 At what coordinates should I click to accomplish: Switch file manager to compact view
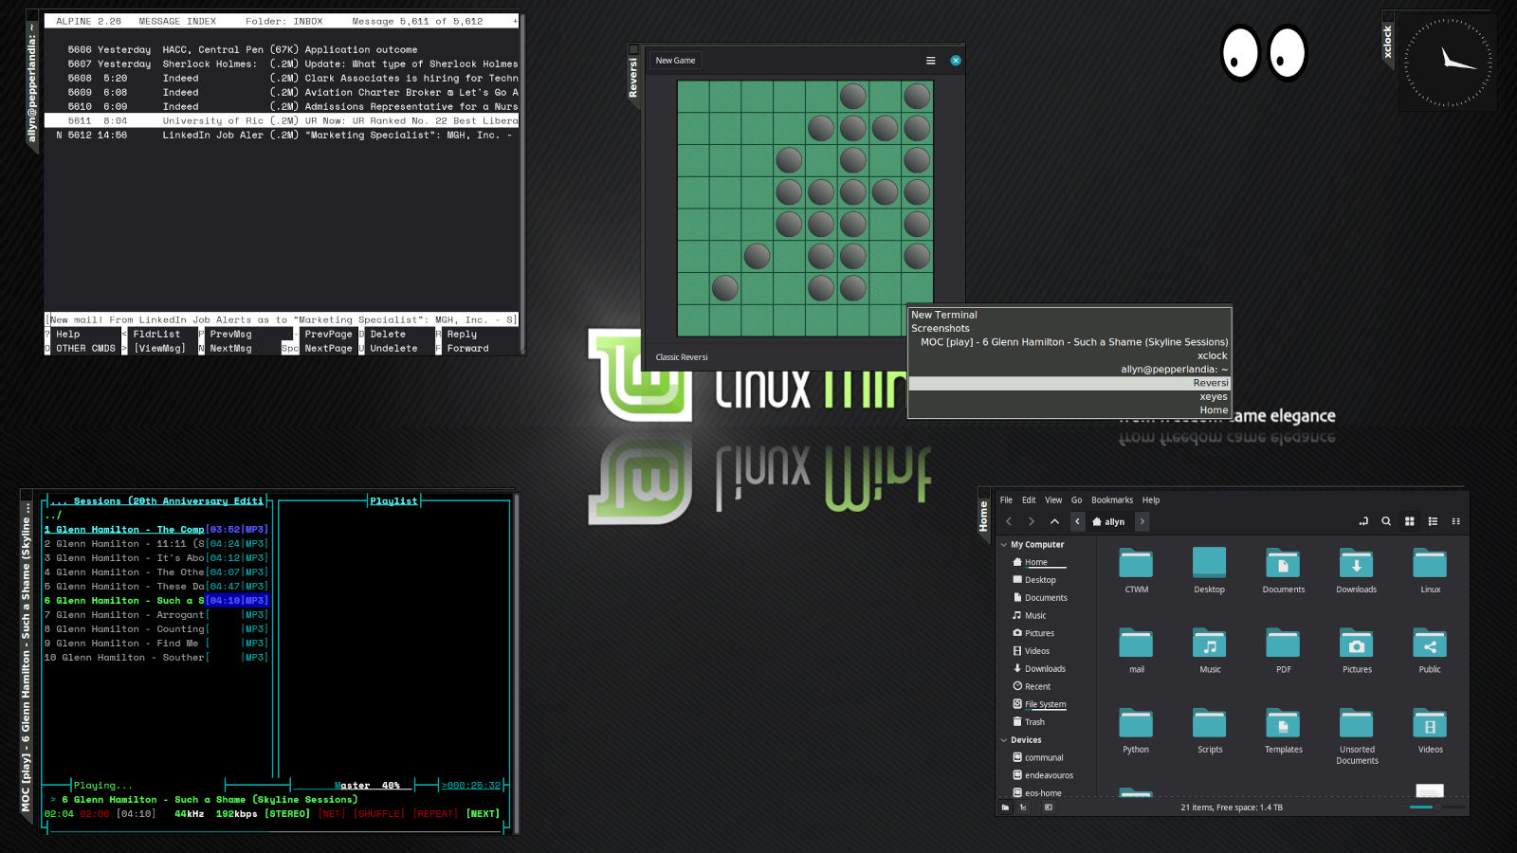point(1456,521)
